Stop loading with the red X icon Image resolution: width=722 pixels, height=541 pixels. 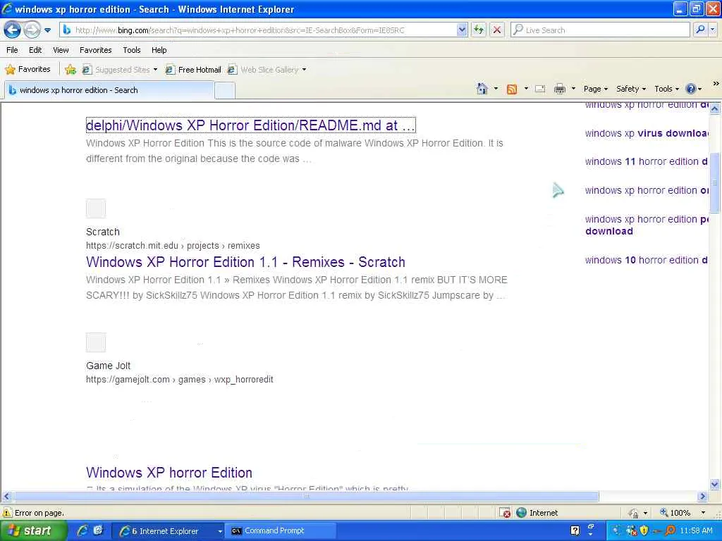click(x=497, y=30)
